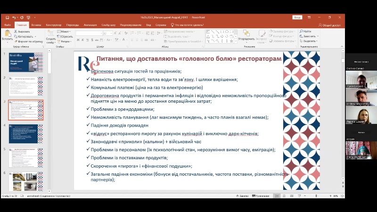Image resolution: width=377 pixels, height=212 pixels.
Task: Click zoom in plus button
Action: pyautogui.click(x=330, y=196)
